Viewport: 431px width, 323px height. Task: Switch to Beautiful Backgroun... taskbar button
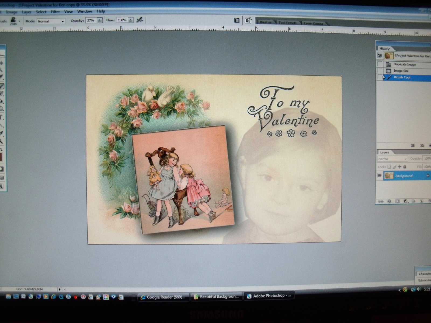(217, 297)
